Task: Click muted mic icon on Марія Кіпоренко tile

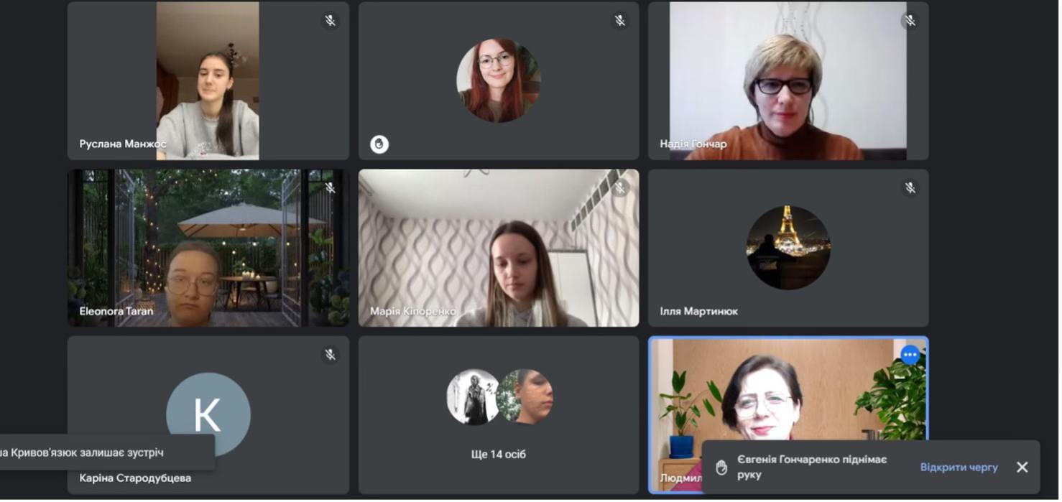Action: [x=620, y=188]
